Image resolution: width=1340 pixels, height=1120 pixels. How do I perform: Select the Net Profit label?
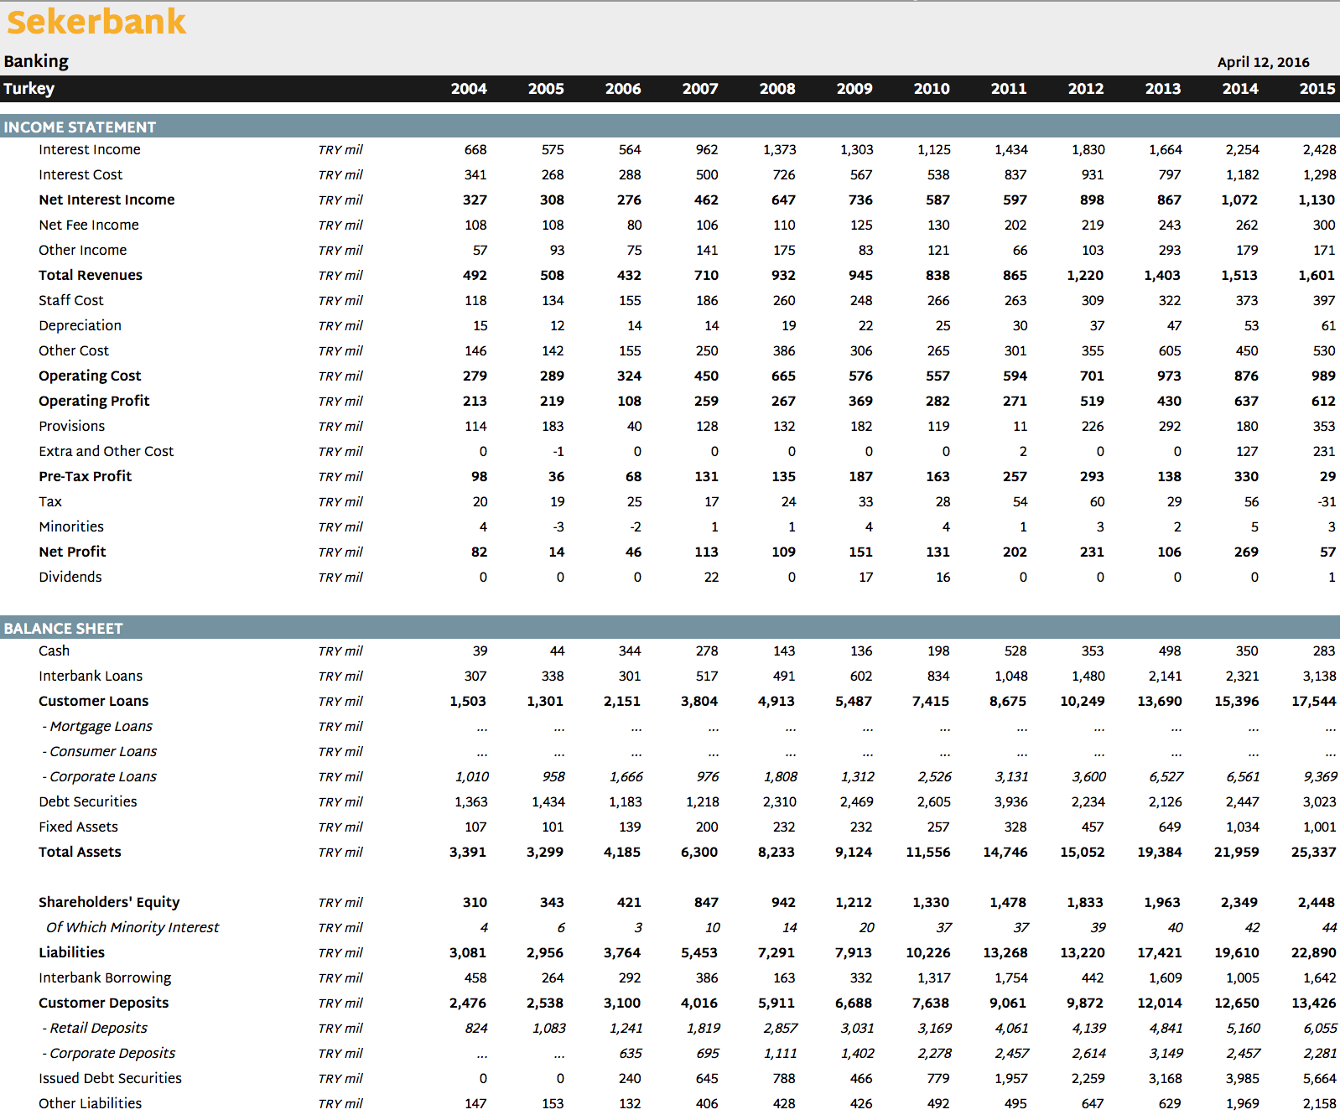(72, 552)
